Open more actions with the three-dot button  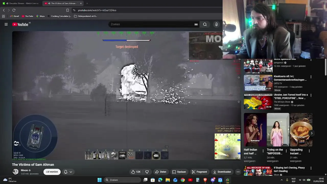point(238,172)
